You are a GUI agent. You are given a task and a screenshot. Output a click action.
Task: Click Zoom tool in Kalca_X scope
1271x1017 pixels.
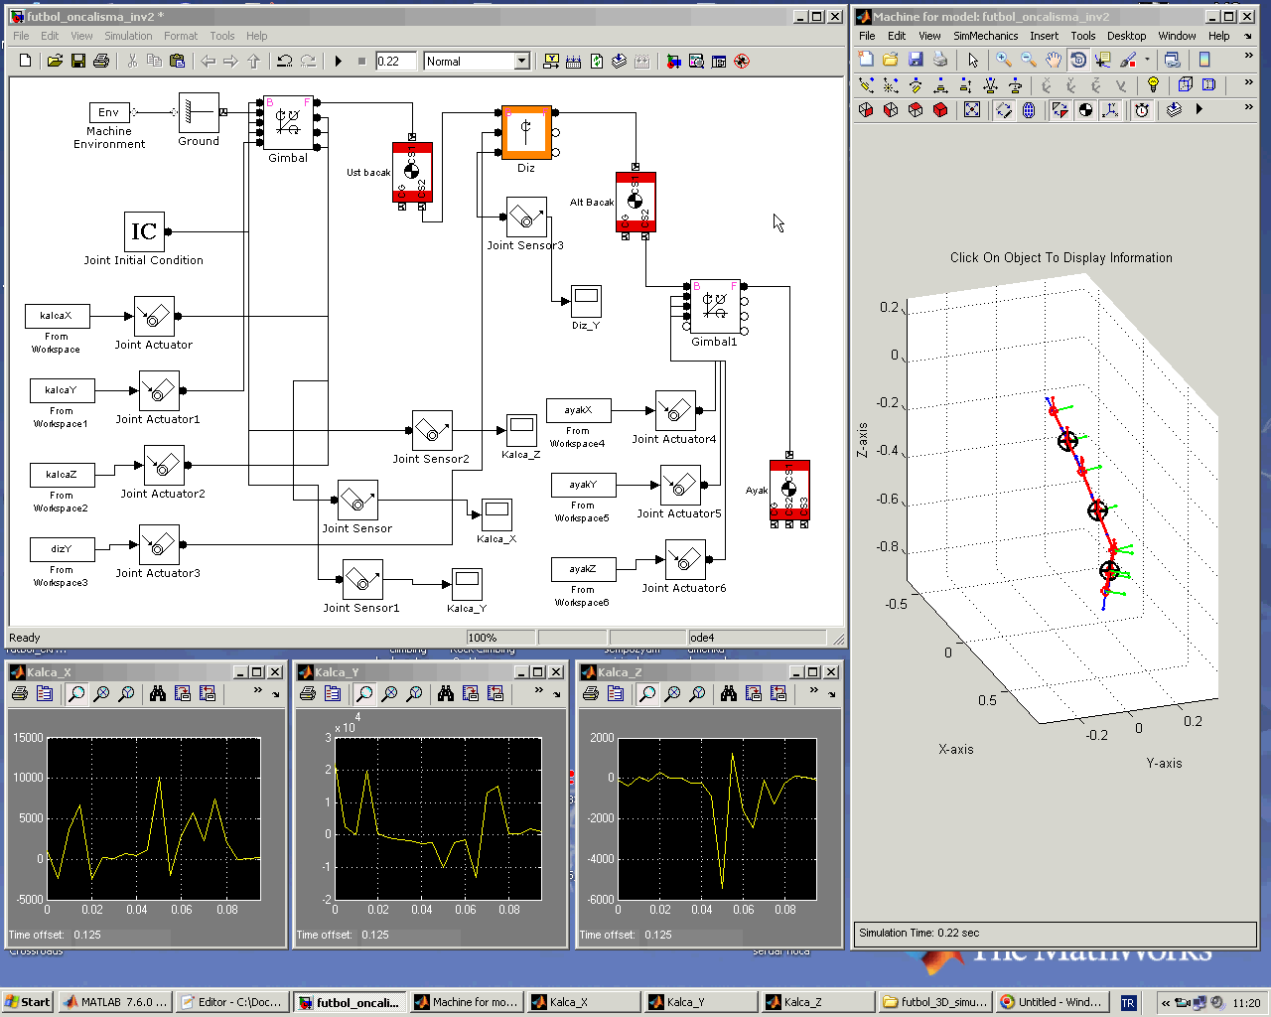[x=76, y=693]
